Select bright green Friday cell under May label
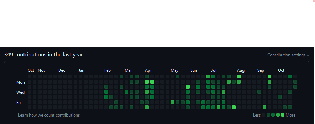This screenshot has width=315, height=124. 172,102
